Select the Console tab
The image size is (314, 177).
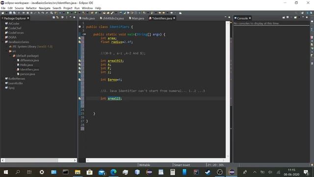pos(242,18)
